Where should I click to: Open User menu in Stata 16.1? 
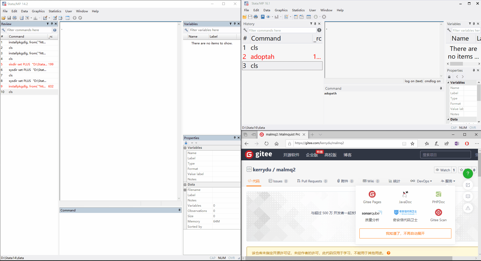tap(312, 10)
